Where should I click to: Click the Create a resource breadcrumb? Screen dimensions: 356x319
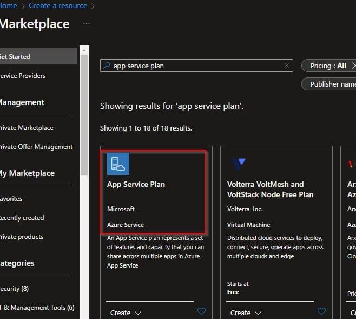[58, 5]
